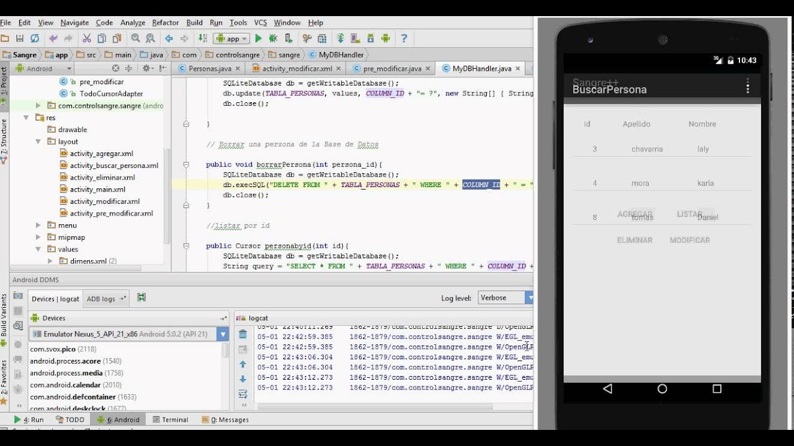794x446 pixels.
Task: Open activity_buscar_persona.xml in project tree
Action: point(109,165)
